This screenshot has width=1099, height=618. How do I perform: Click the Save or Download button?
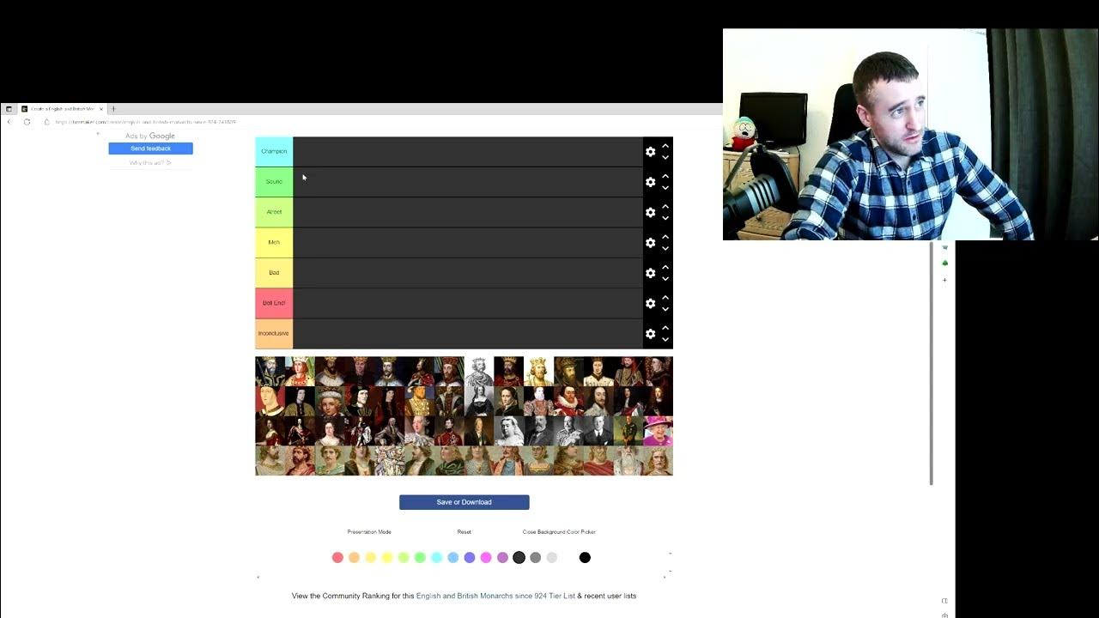coord(464,502)
